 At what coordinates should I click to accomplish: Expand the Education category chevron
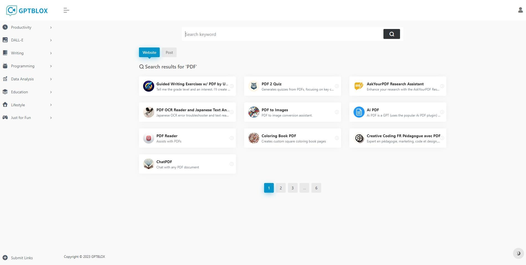pos(51,92)
